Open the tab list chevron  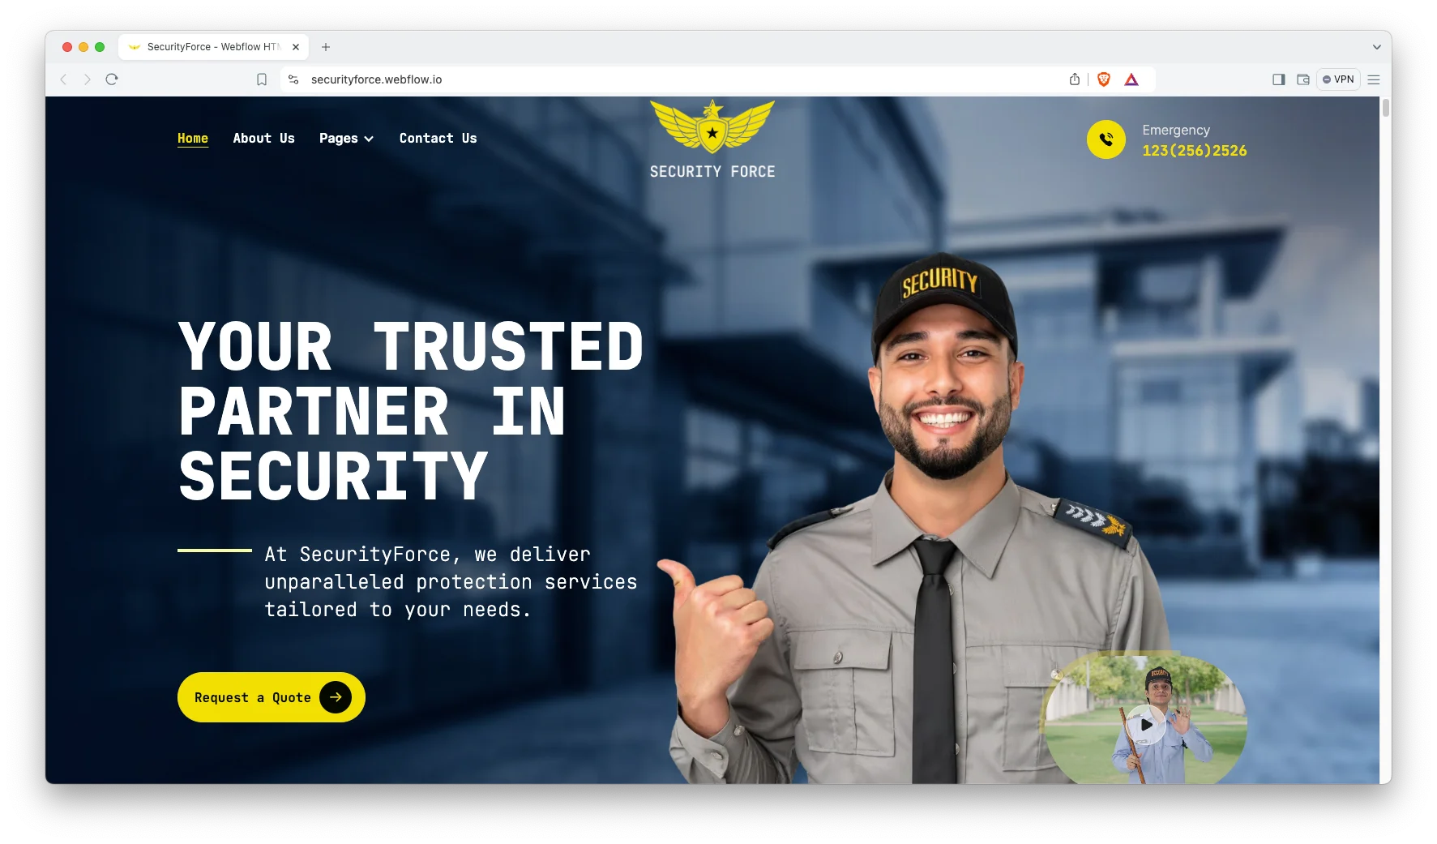1376,47
